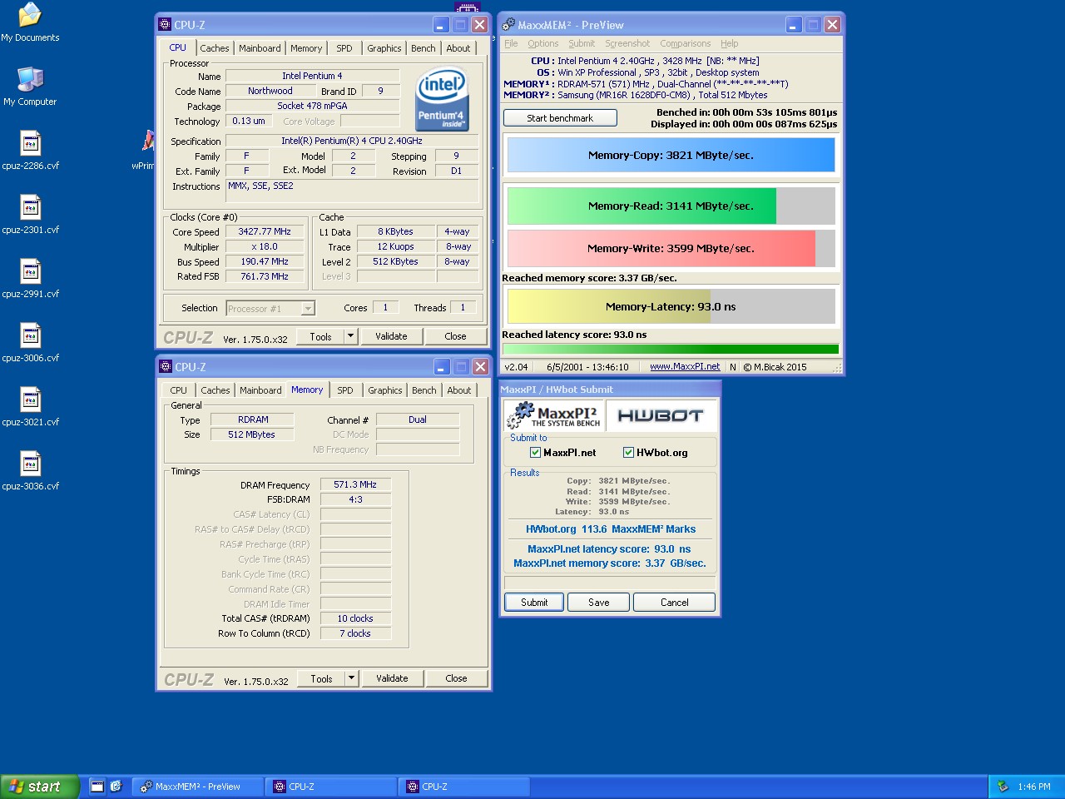
Task: Click the Specification text field
Action: click(x=352, y=141)
